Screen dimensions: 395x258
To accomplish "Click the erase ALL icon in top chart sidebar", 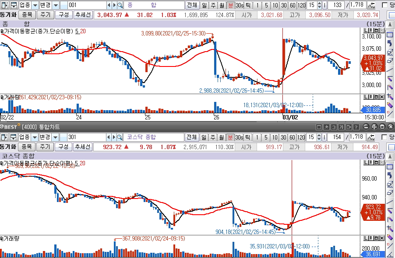I will click(390, 52).
